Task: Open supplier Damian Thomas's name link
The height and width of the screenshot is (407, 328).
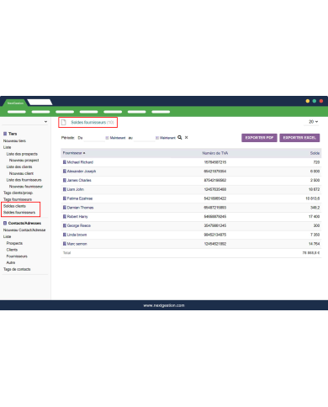Action: [80, 208]
